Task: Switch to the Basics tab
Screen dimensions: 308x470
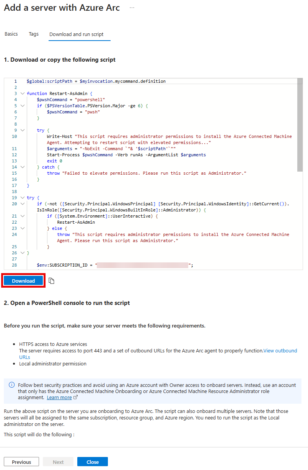Action: point(11,34)
